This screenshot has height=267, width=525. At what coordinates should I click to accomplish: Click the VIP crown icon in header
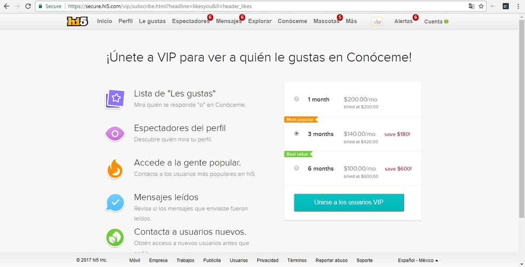coord(377,21)
